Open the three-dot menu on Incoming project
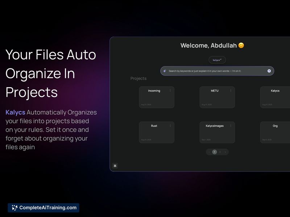Image resolution: width=290 pixels, height=217 pixels. 170,91
